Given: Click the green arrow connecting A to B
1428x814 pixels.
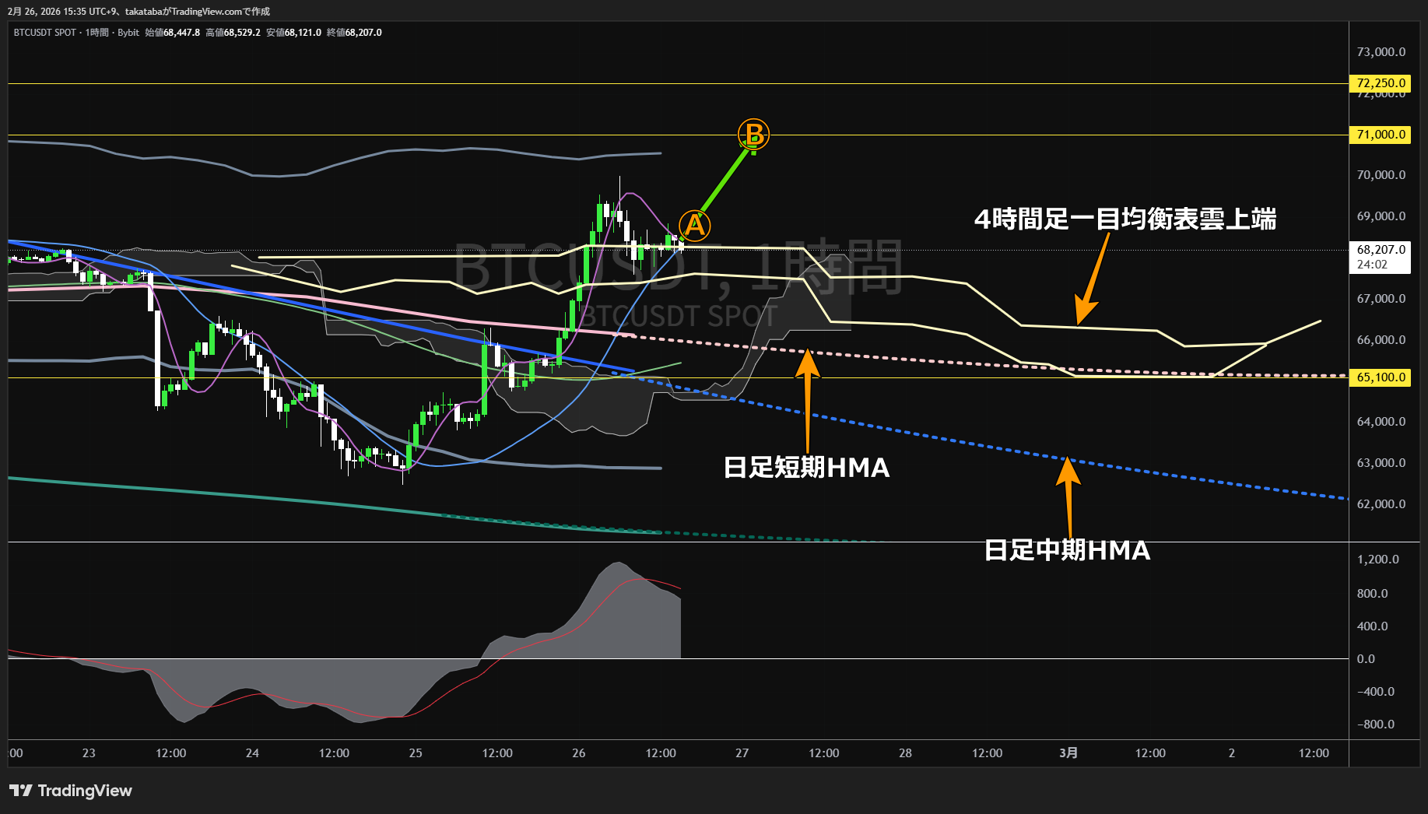Looking at the screenshot, I should click(x=724, y=183).
